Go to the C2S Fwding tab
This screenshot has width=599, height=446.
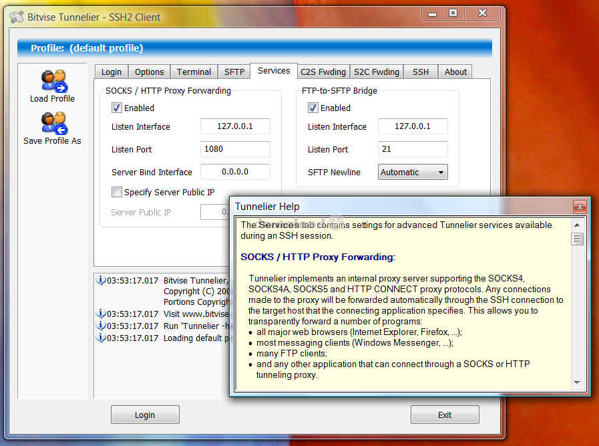point(323,72)
